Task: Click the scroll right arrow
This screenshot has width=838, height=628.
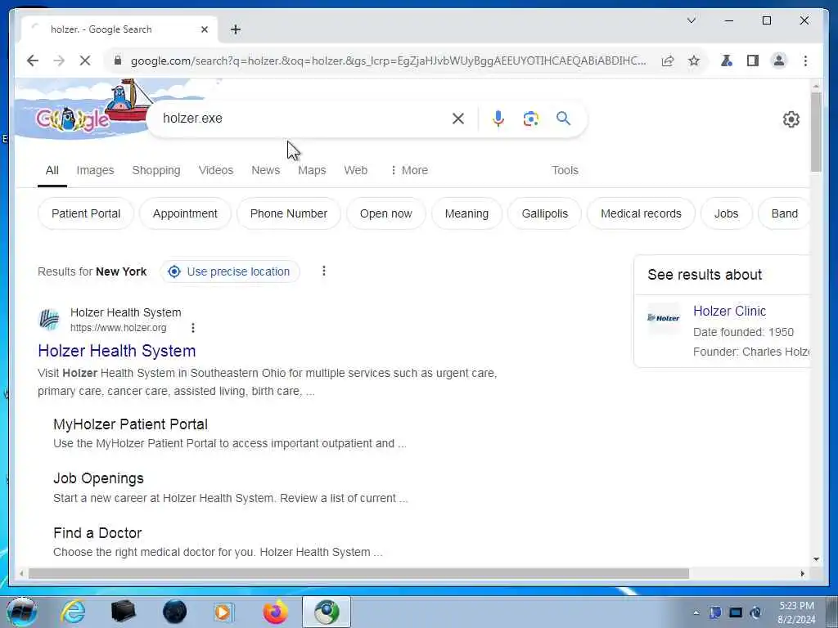Action: pyautogui.click(x=802, y=573)
